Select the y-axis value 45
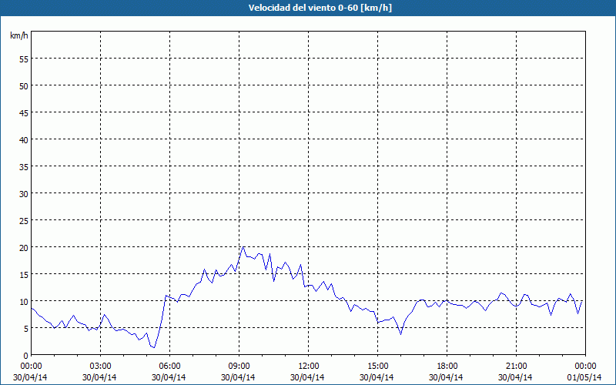 click(x=24, y=113)
